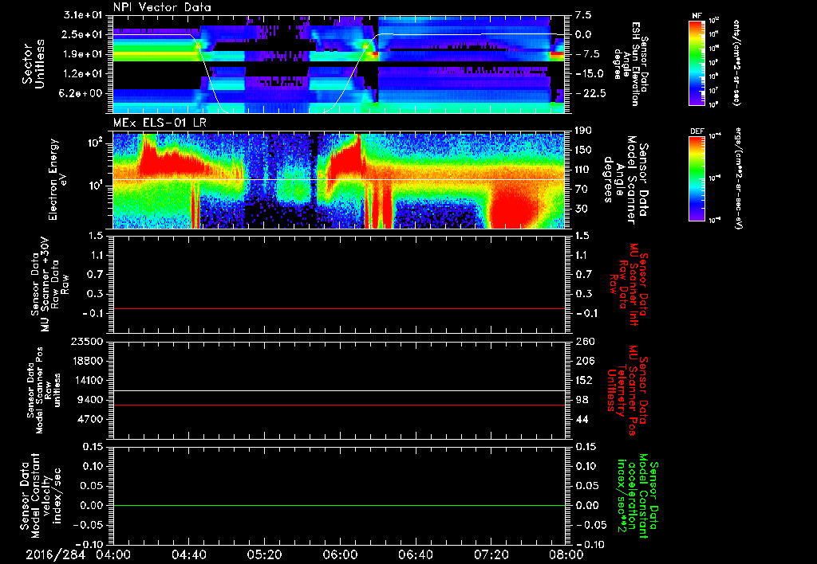Click the -15.0 sun elevation tick label
817x564 pixels.
click(x=590, y=73)
